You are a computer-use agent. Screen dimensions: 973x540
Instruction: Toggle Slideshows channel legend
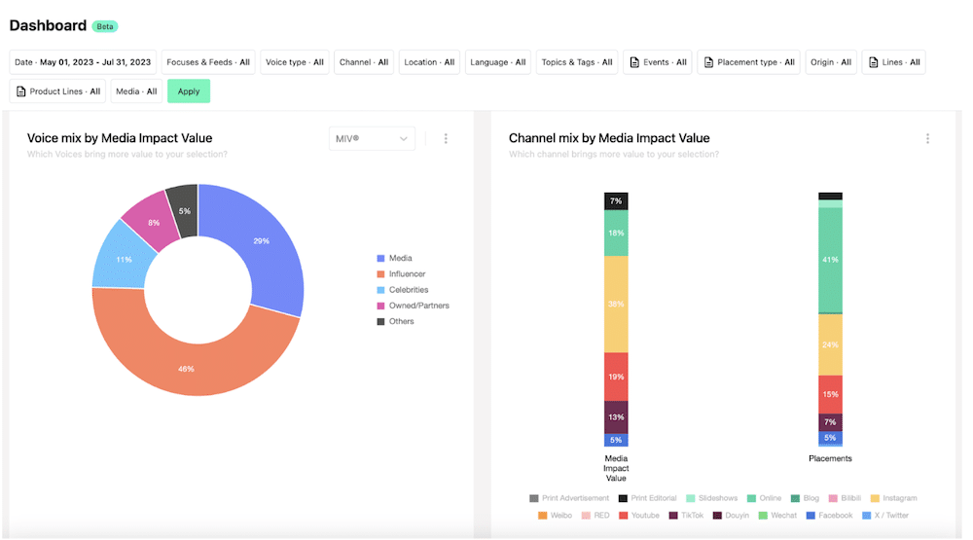click(712, 498)
